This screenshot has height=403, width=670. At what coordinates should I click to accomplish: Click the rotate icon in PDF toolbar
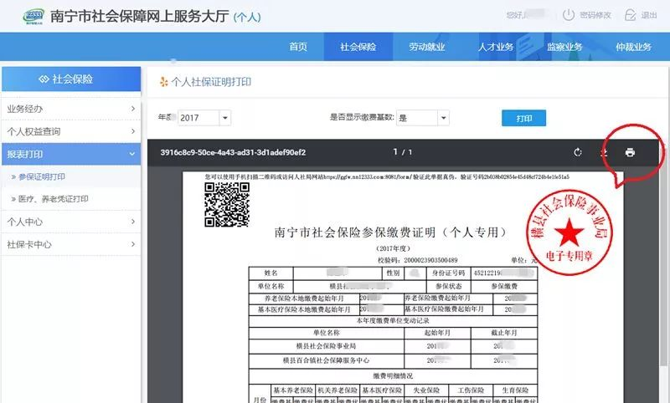coord(578,152)
